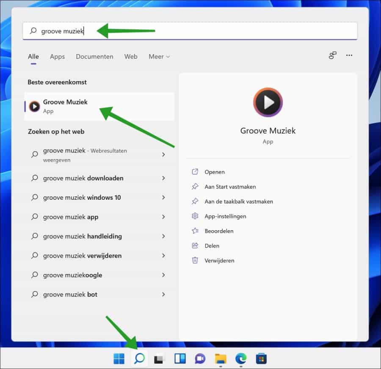Expand arrow for groove muziek Webresultaten weergeven
The width and height of the screenshot is (381, 369).
[x=163, y=154]
